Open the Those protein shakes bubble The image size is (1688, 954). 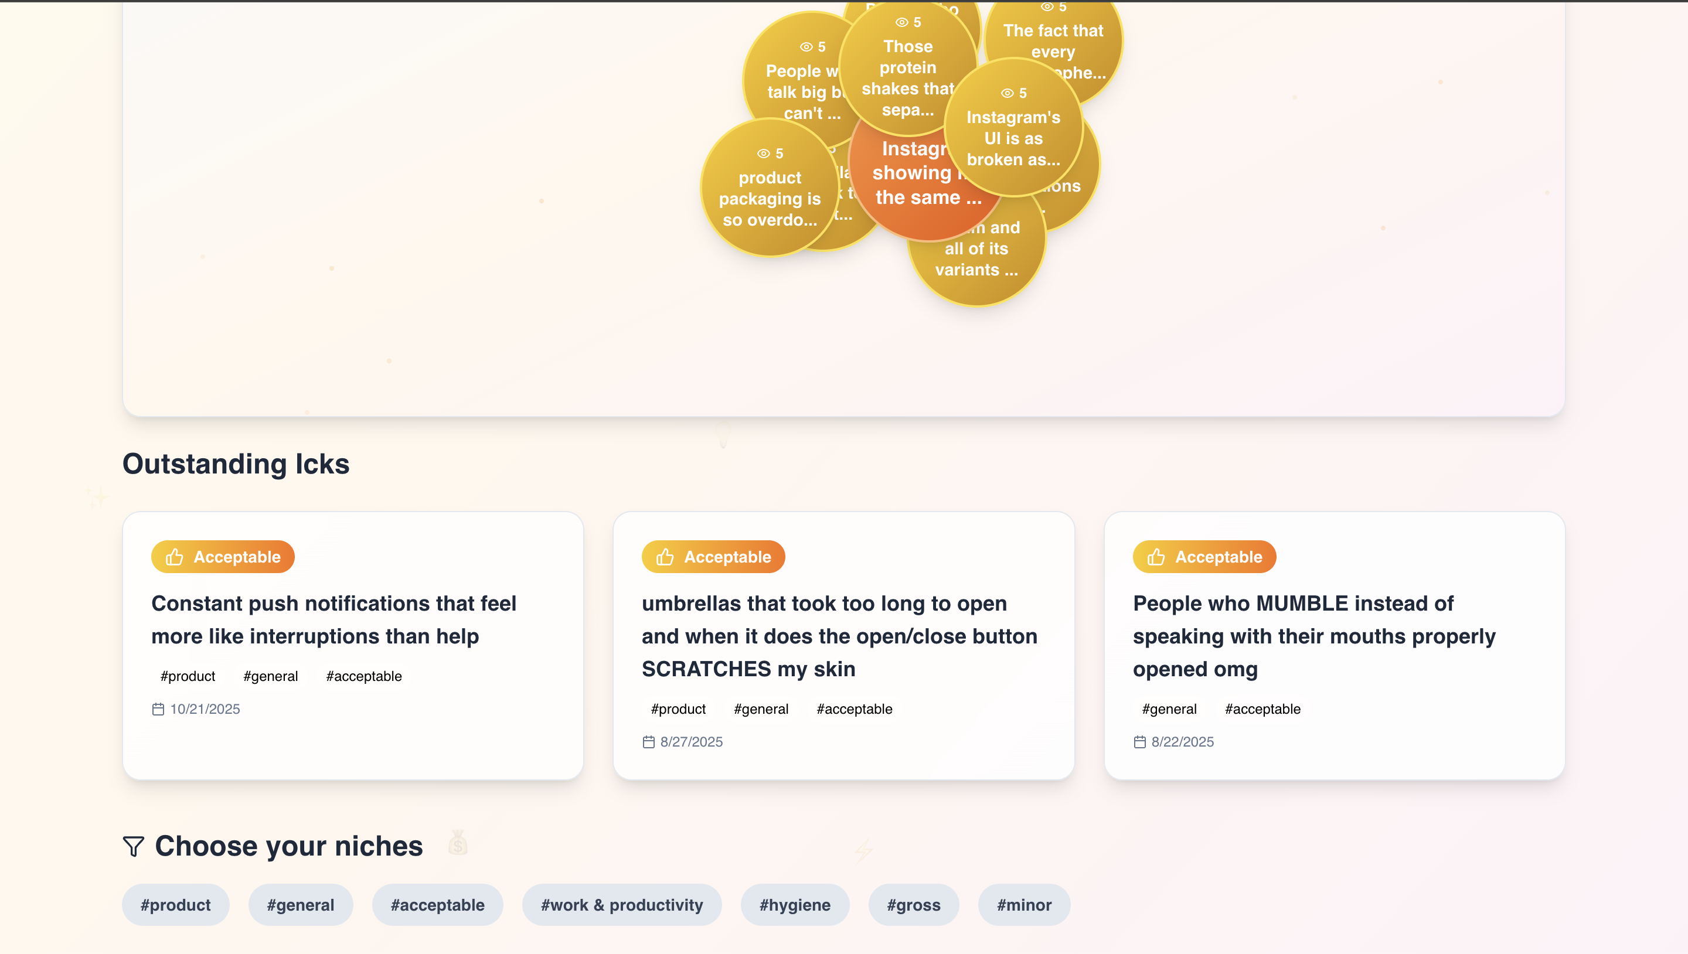click(x=907, y=72)
